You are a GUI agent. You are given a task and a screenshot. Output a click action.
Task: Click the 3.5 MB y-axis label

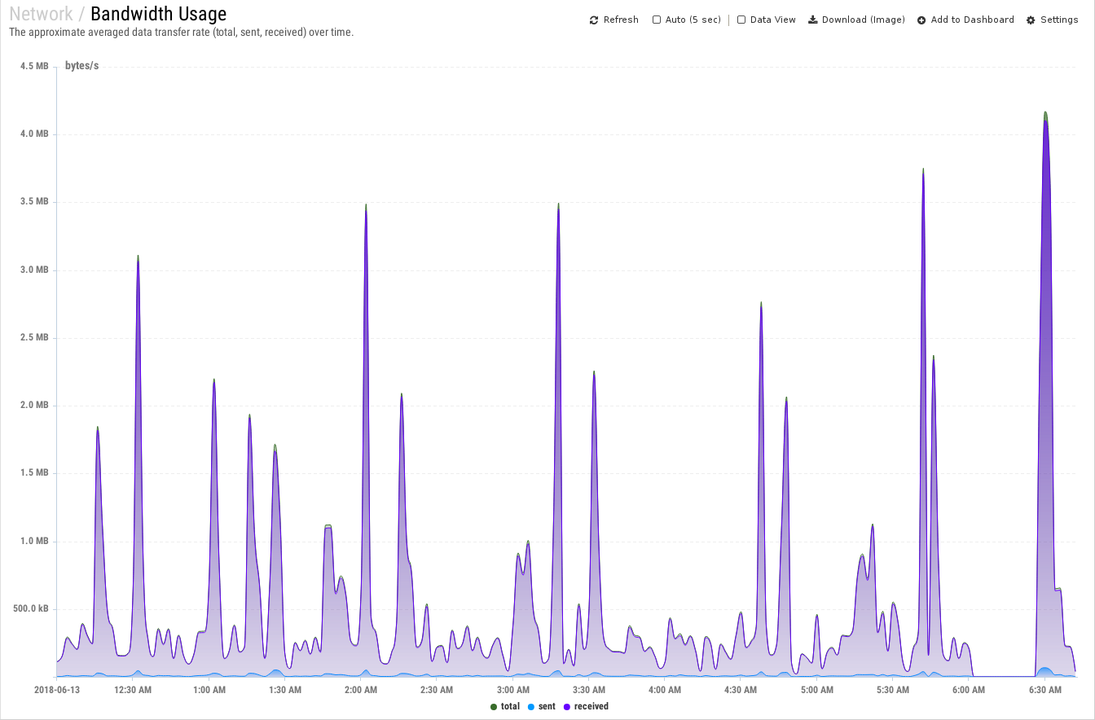[x=33, y=202]
